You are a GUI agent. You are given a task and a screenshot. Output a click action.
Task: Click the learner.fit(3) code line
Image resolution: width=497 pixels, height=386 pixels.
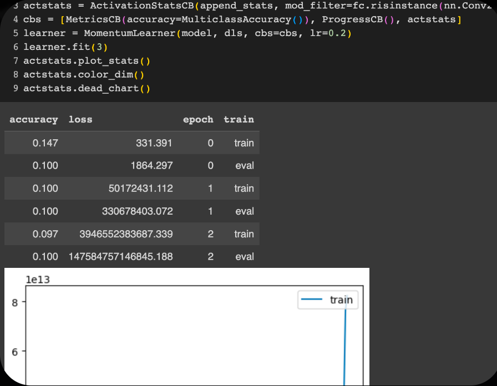click(62, 47)
